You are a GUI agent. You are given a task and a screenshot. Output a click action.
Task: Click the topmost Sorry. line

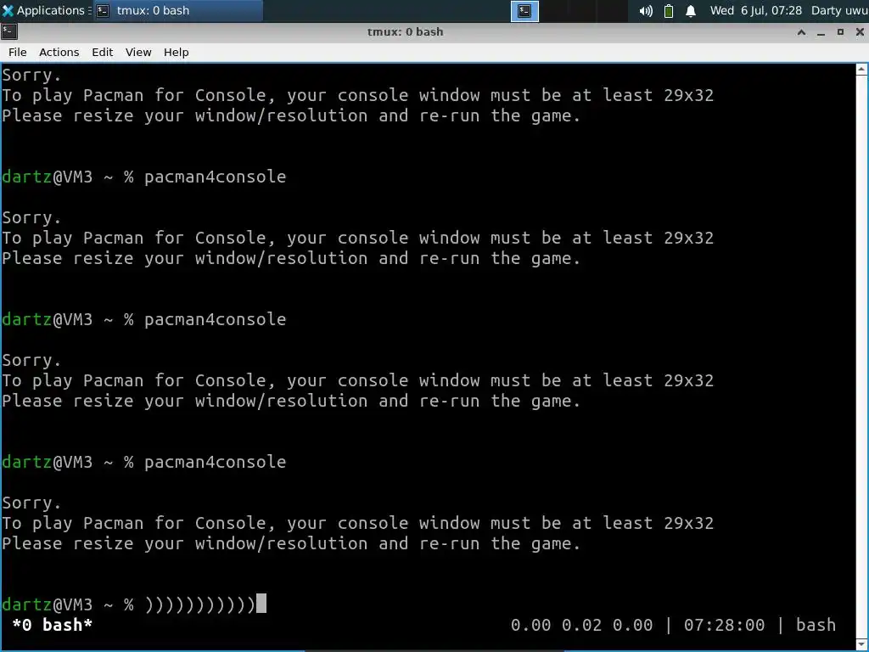[31, 75]
